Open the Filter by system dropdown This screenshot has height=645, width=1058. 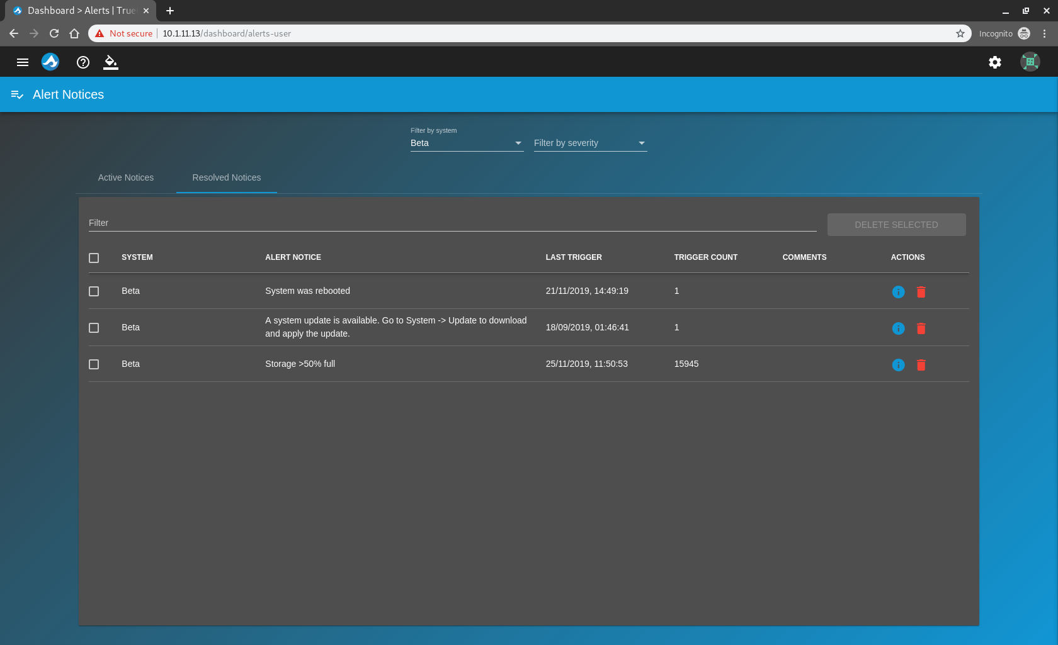[x=467, y=143]
